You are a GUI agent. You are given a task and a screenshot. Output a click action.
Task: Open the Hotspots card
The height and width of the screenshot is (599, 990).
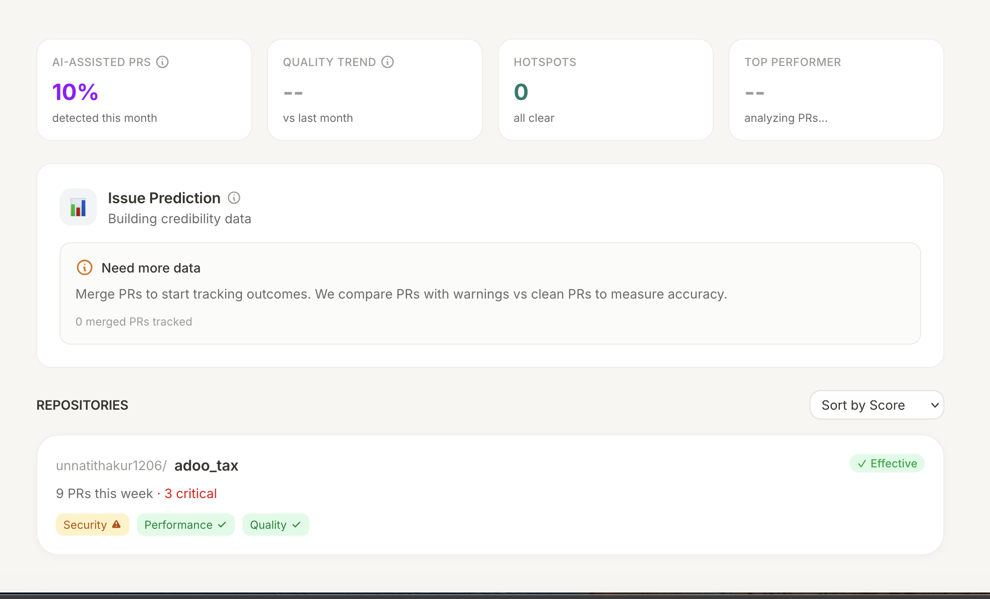point(605,89)
